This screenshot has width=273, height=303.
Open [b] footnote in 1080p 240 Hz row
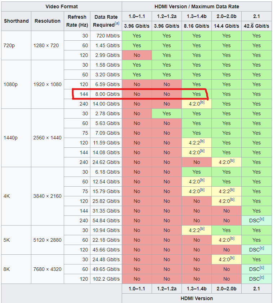pyautogui.click(x=202, y=102)
